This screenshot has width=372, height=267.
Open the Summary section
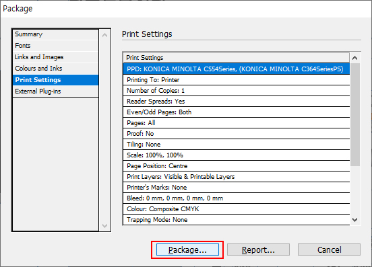pos(56,34)
